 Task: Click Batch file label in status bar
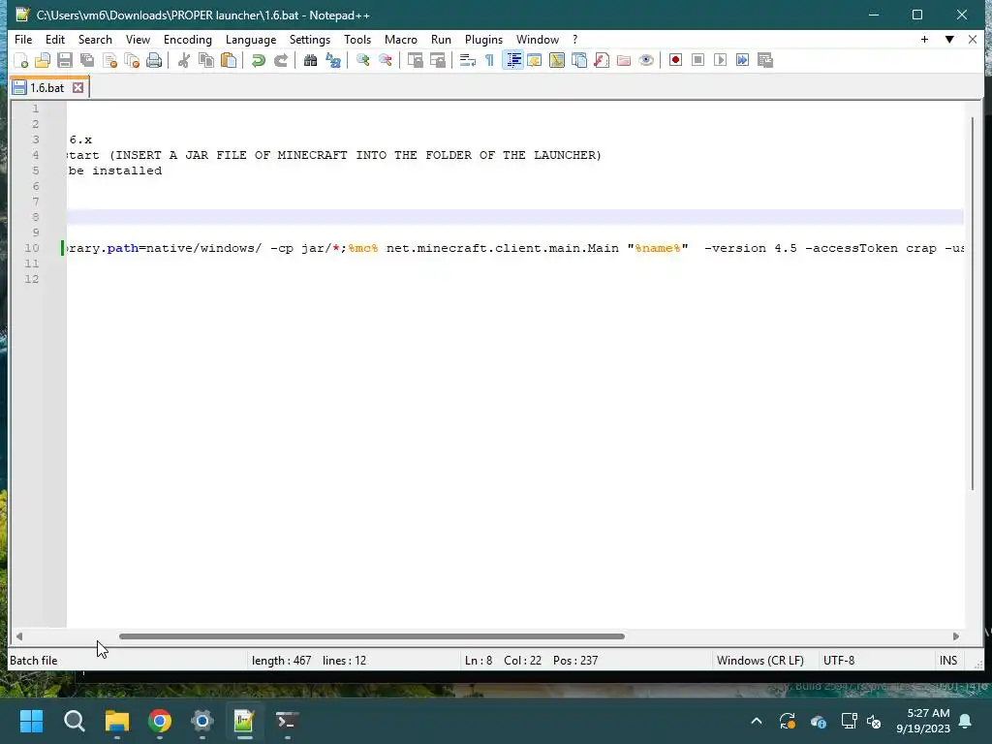point(34,661)
